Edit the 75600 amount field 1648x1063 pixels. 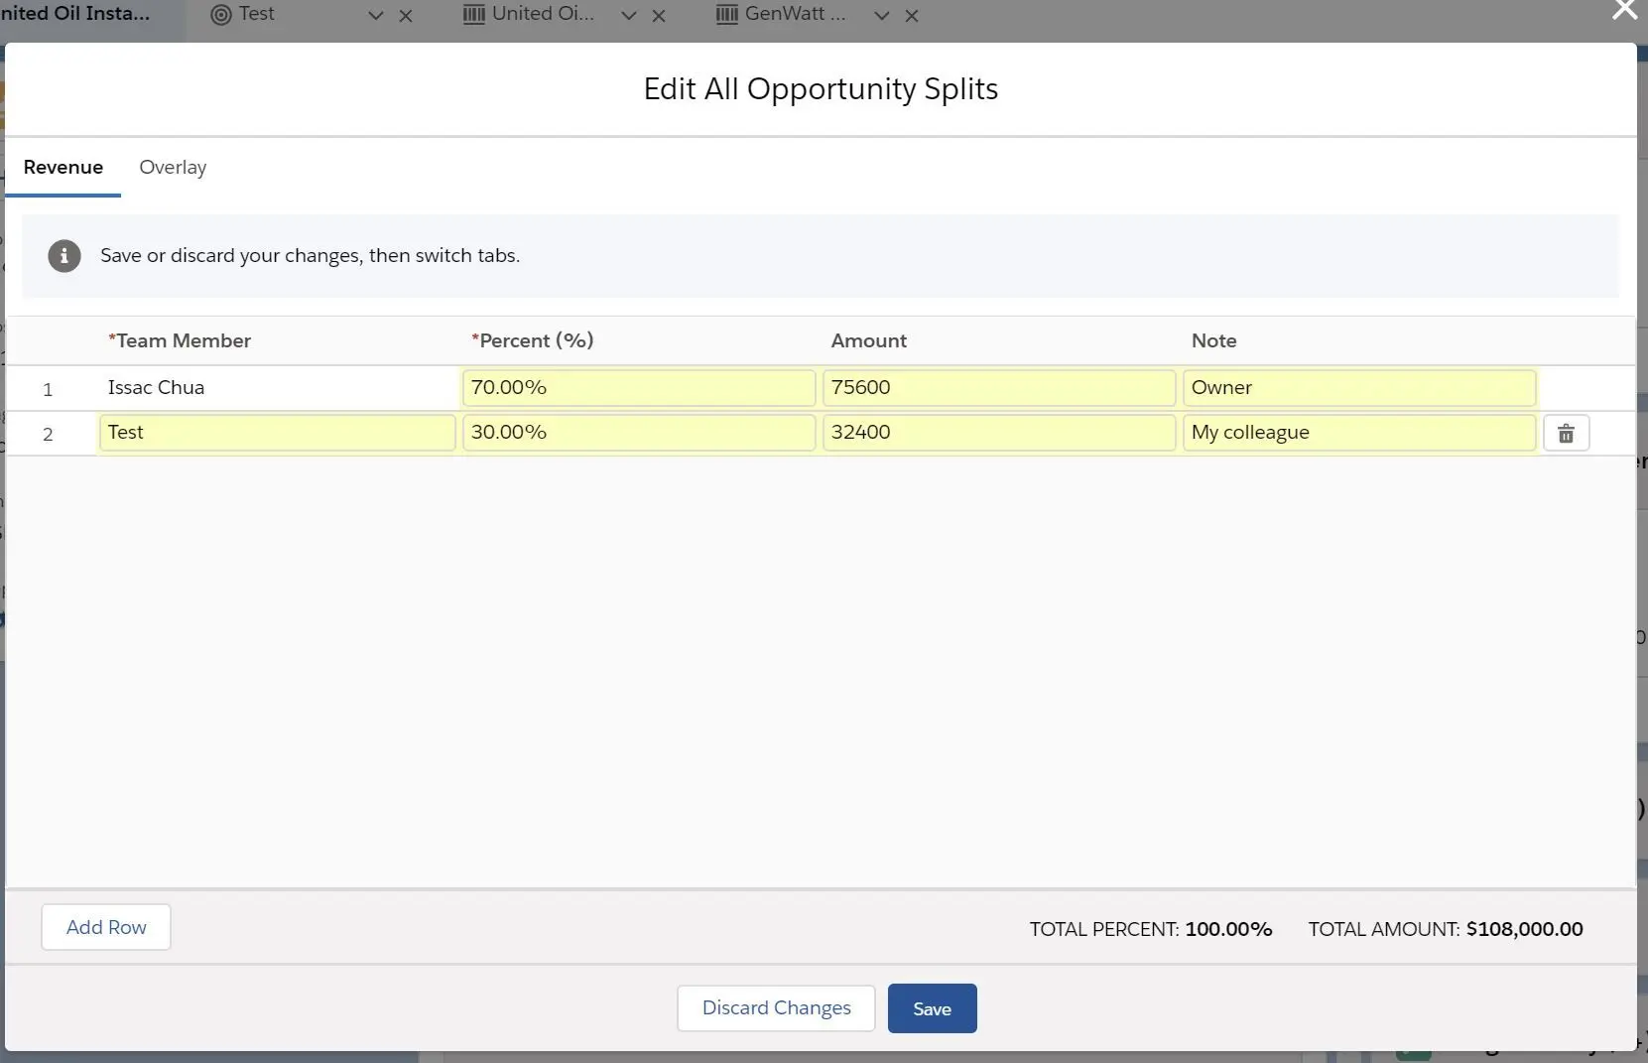(x=999, y=388)
